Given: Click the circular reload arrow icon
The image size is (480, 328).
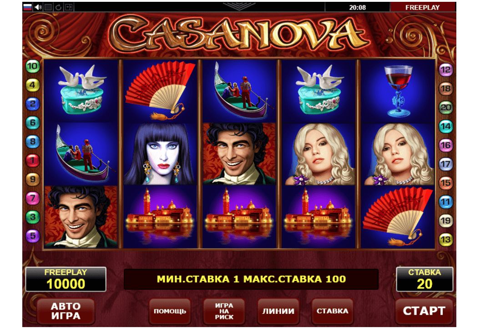Looking at the screenshot, I should [58, 7].
